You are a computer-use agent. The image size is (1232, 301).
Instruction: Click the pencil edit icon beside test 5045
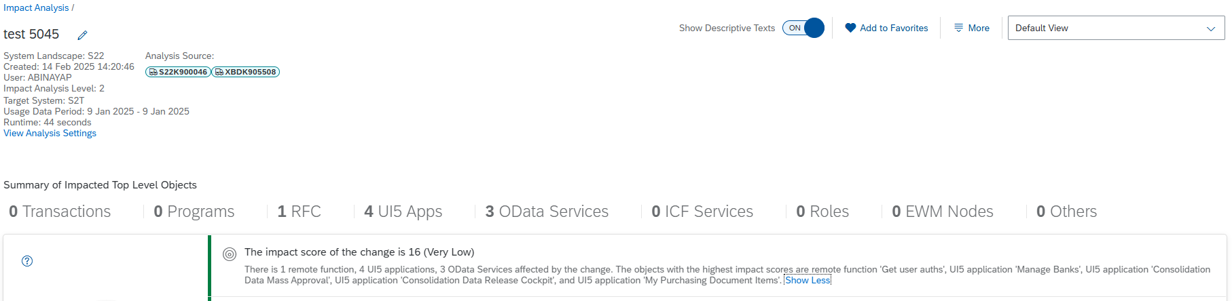tap(82, 35)
